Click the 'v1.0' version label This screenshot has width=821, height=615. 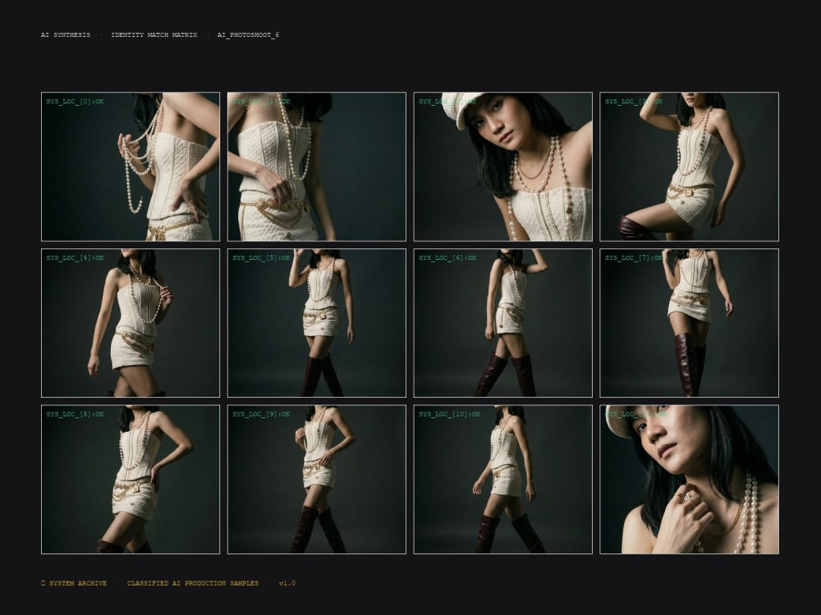pyautogui.click(x=287, y=583)
